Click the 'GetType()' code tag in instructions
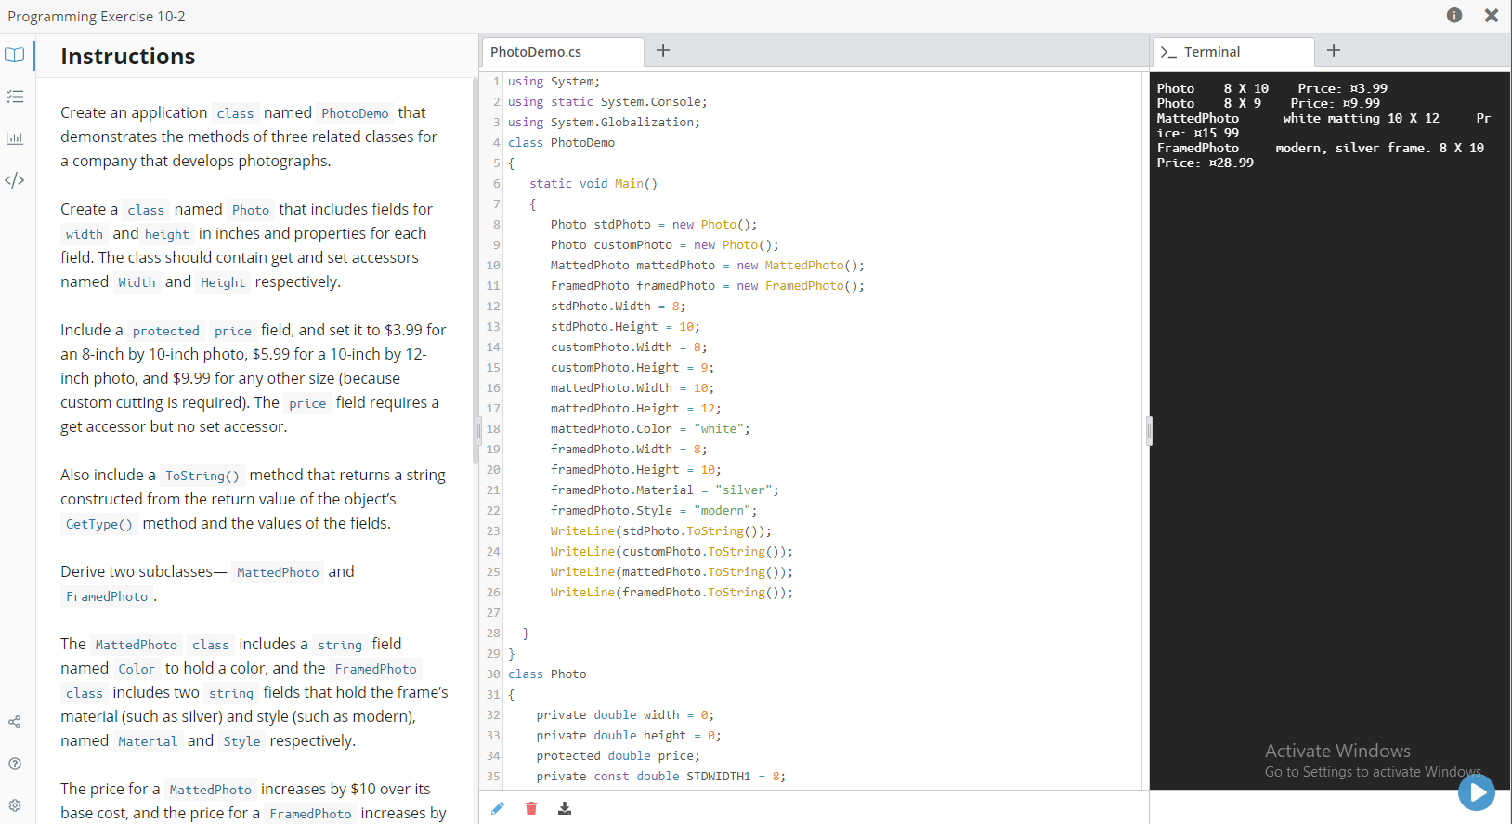This screenshot has width=1512, height=824. coord(99,524)
